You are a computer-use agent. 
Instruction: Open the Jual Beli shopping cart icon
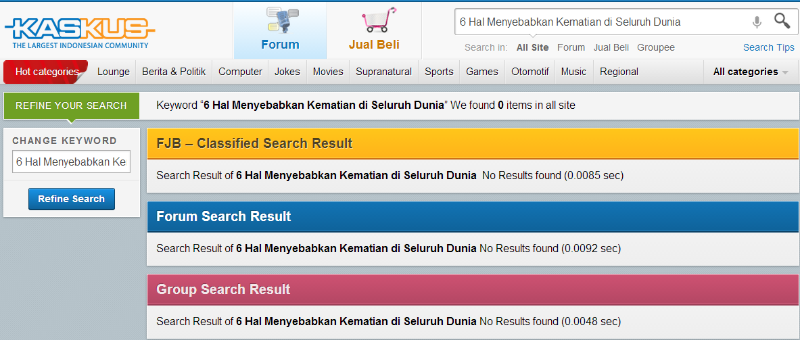point(378,20)
